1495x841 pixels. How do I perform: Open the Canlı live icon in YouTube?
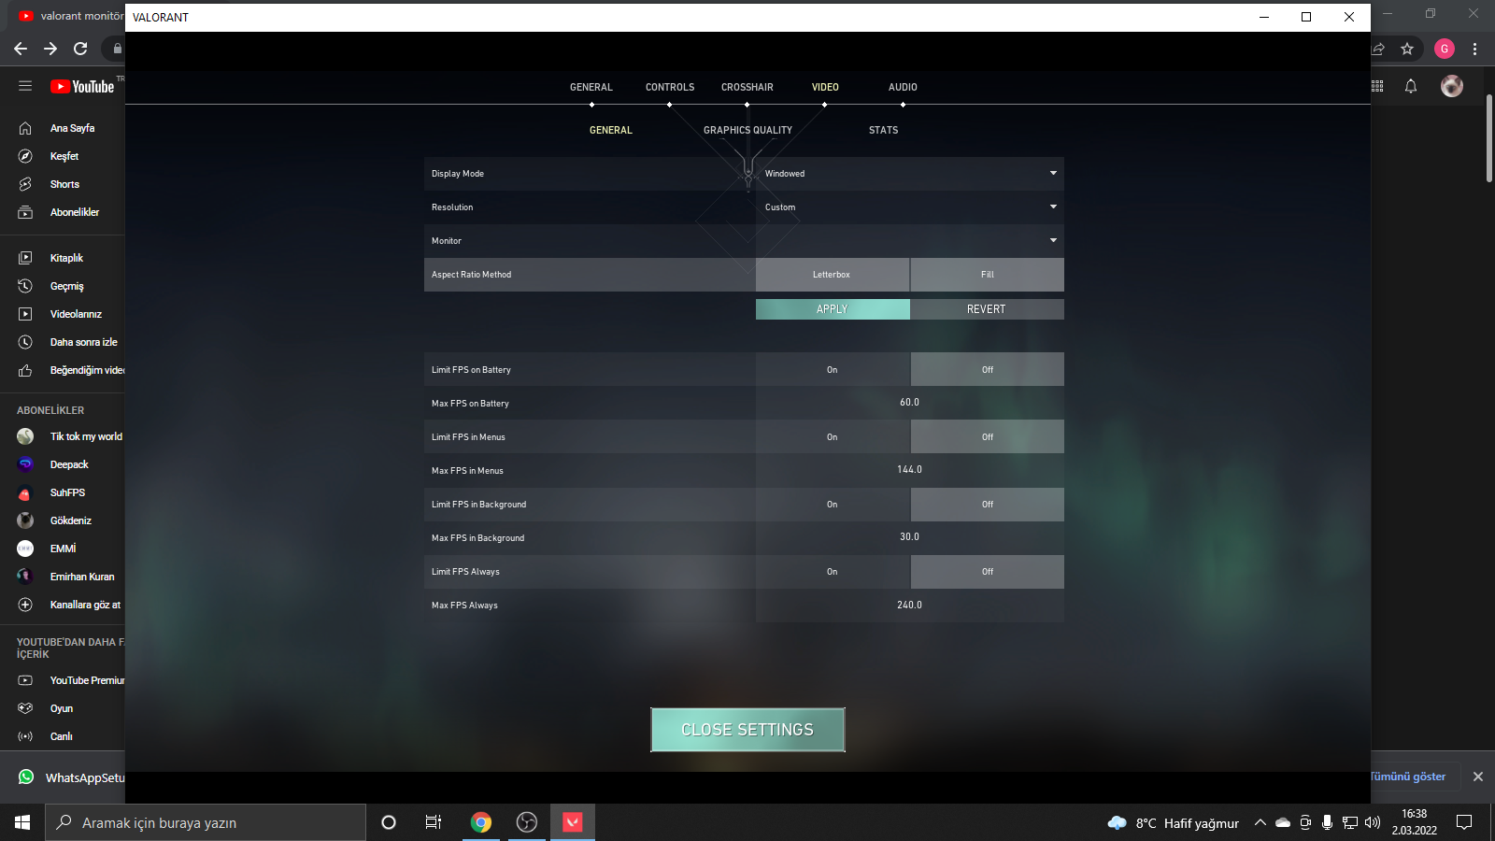coord(25,736)
